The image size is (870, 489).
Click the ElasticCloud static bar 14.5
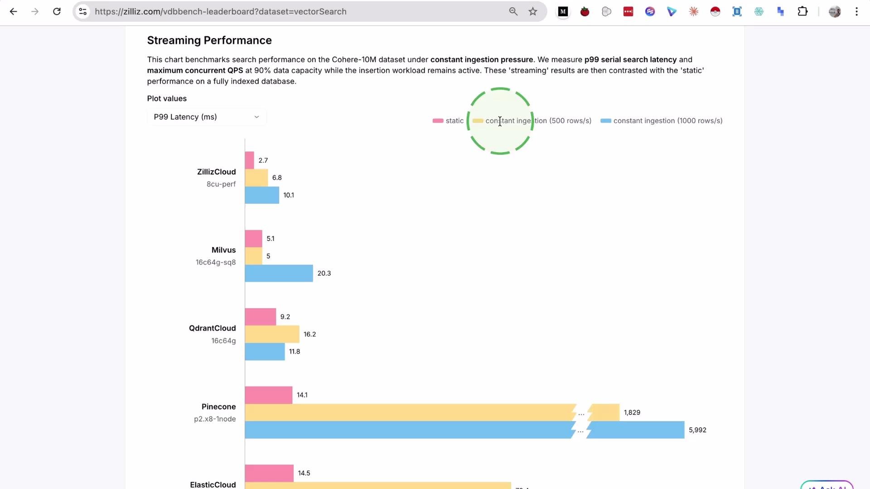click(x=269, y=473)
